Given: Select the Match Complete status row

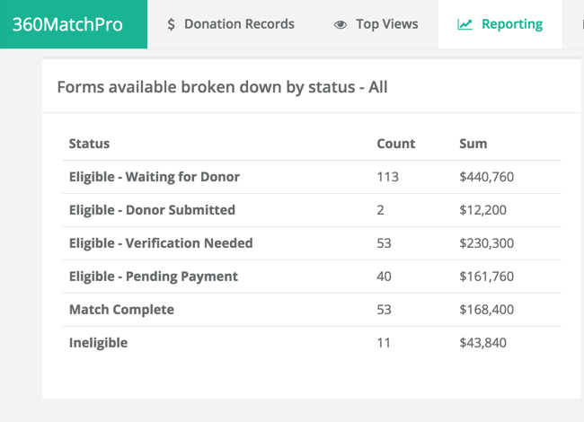Looking at the screenshot, I should pyautogui.click(x=121, y=310).
